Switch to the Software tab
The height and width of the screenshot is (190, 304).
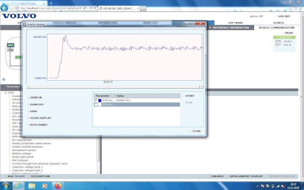coord(236,23)
